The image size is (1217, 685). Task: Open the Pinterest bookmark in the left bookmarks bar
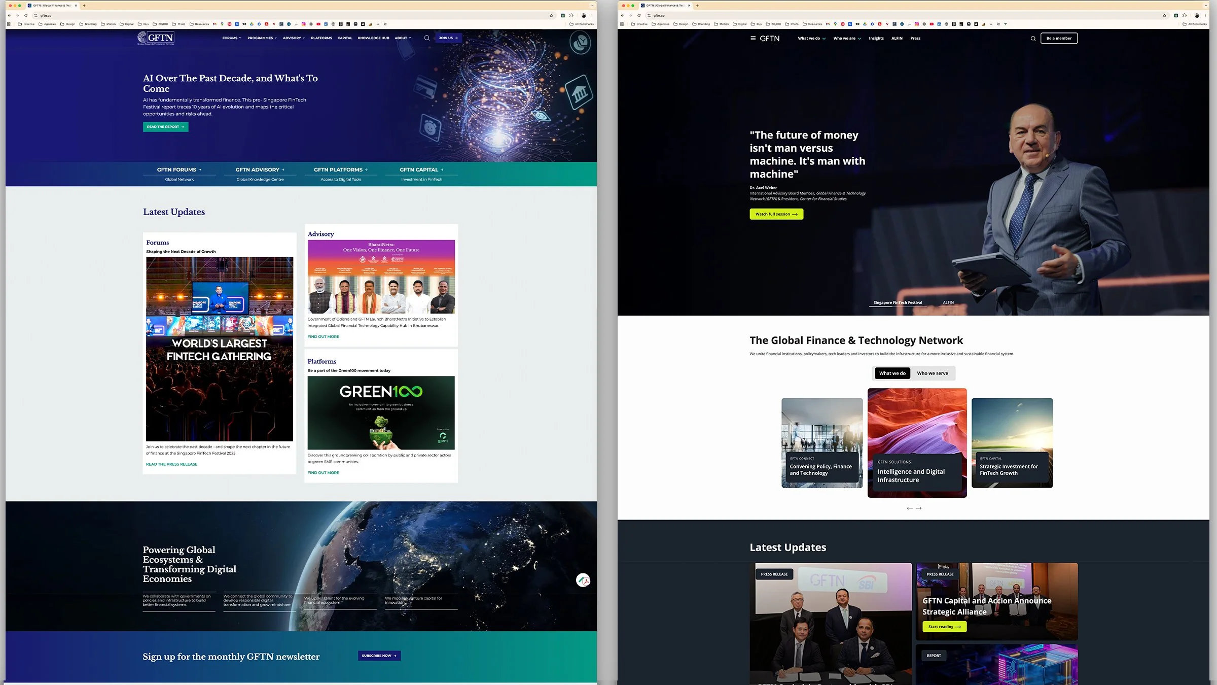pyautogui.click(x=229, y=24)
